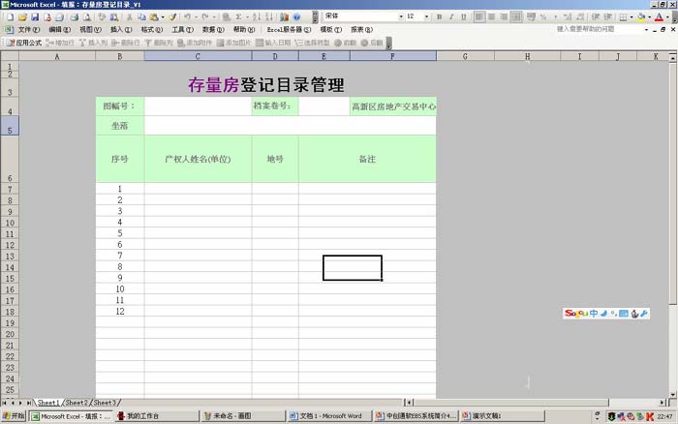The width and height of the screenshot is (678, 424).
Task: Click the AutoSum sigma icon
Action: point(238,17)
